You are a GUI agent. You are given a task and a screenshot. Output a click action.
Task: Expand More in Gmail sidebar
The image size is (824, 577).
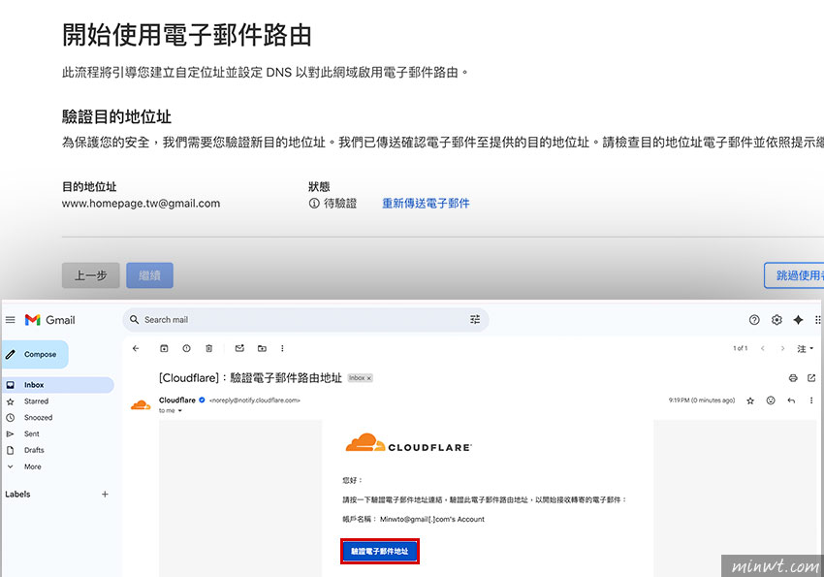pyautogui.click(x=32, y=466)
